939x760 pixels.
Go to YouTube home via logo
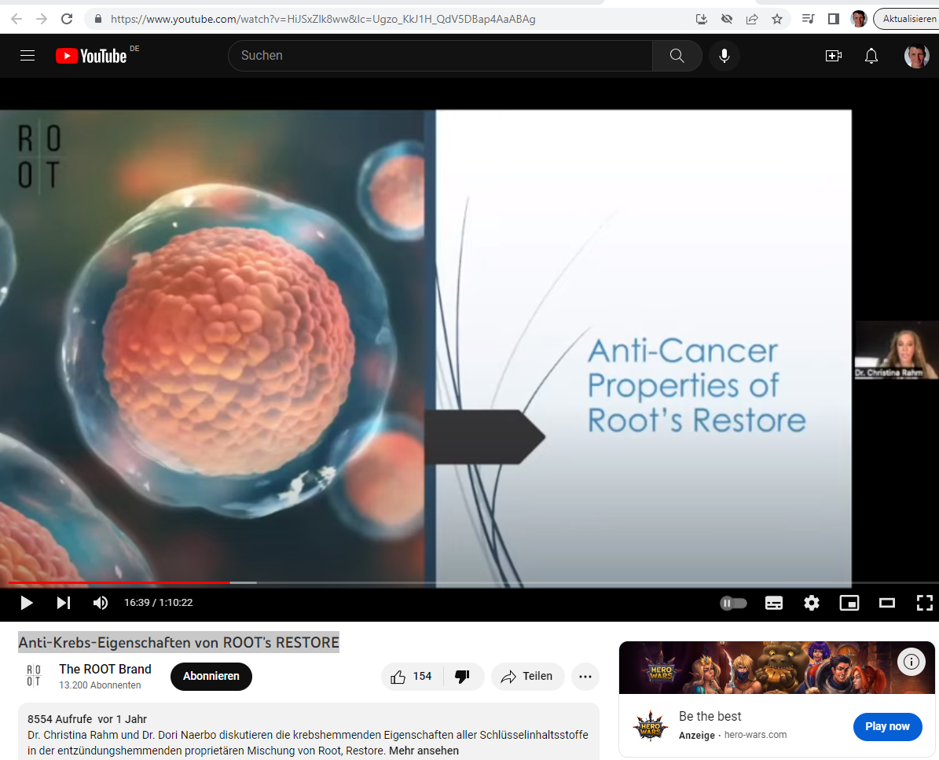coord(91,56)
